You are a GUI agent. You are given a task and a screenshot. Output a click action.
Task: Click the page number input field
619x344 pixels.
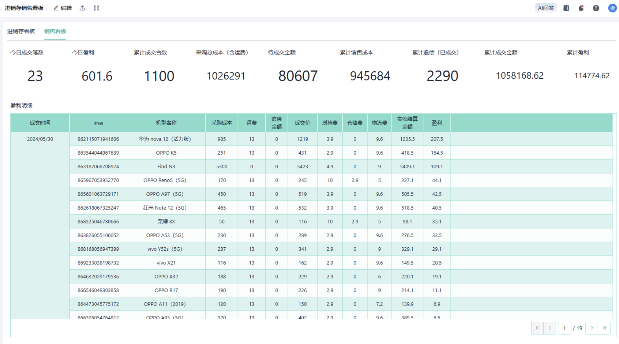(x=564, y=328)
